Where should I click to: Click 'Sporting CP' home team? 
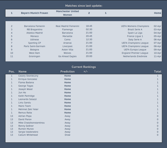34,43
